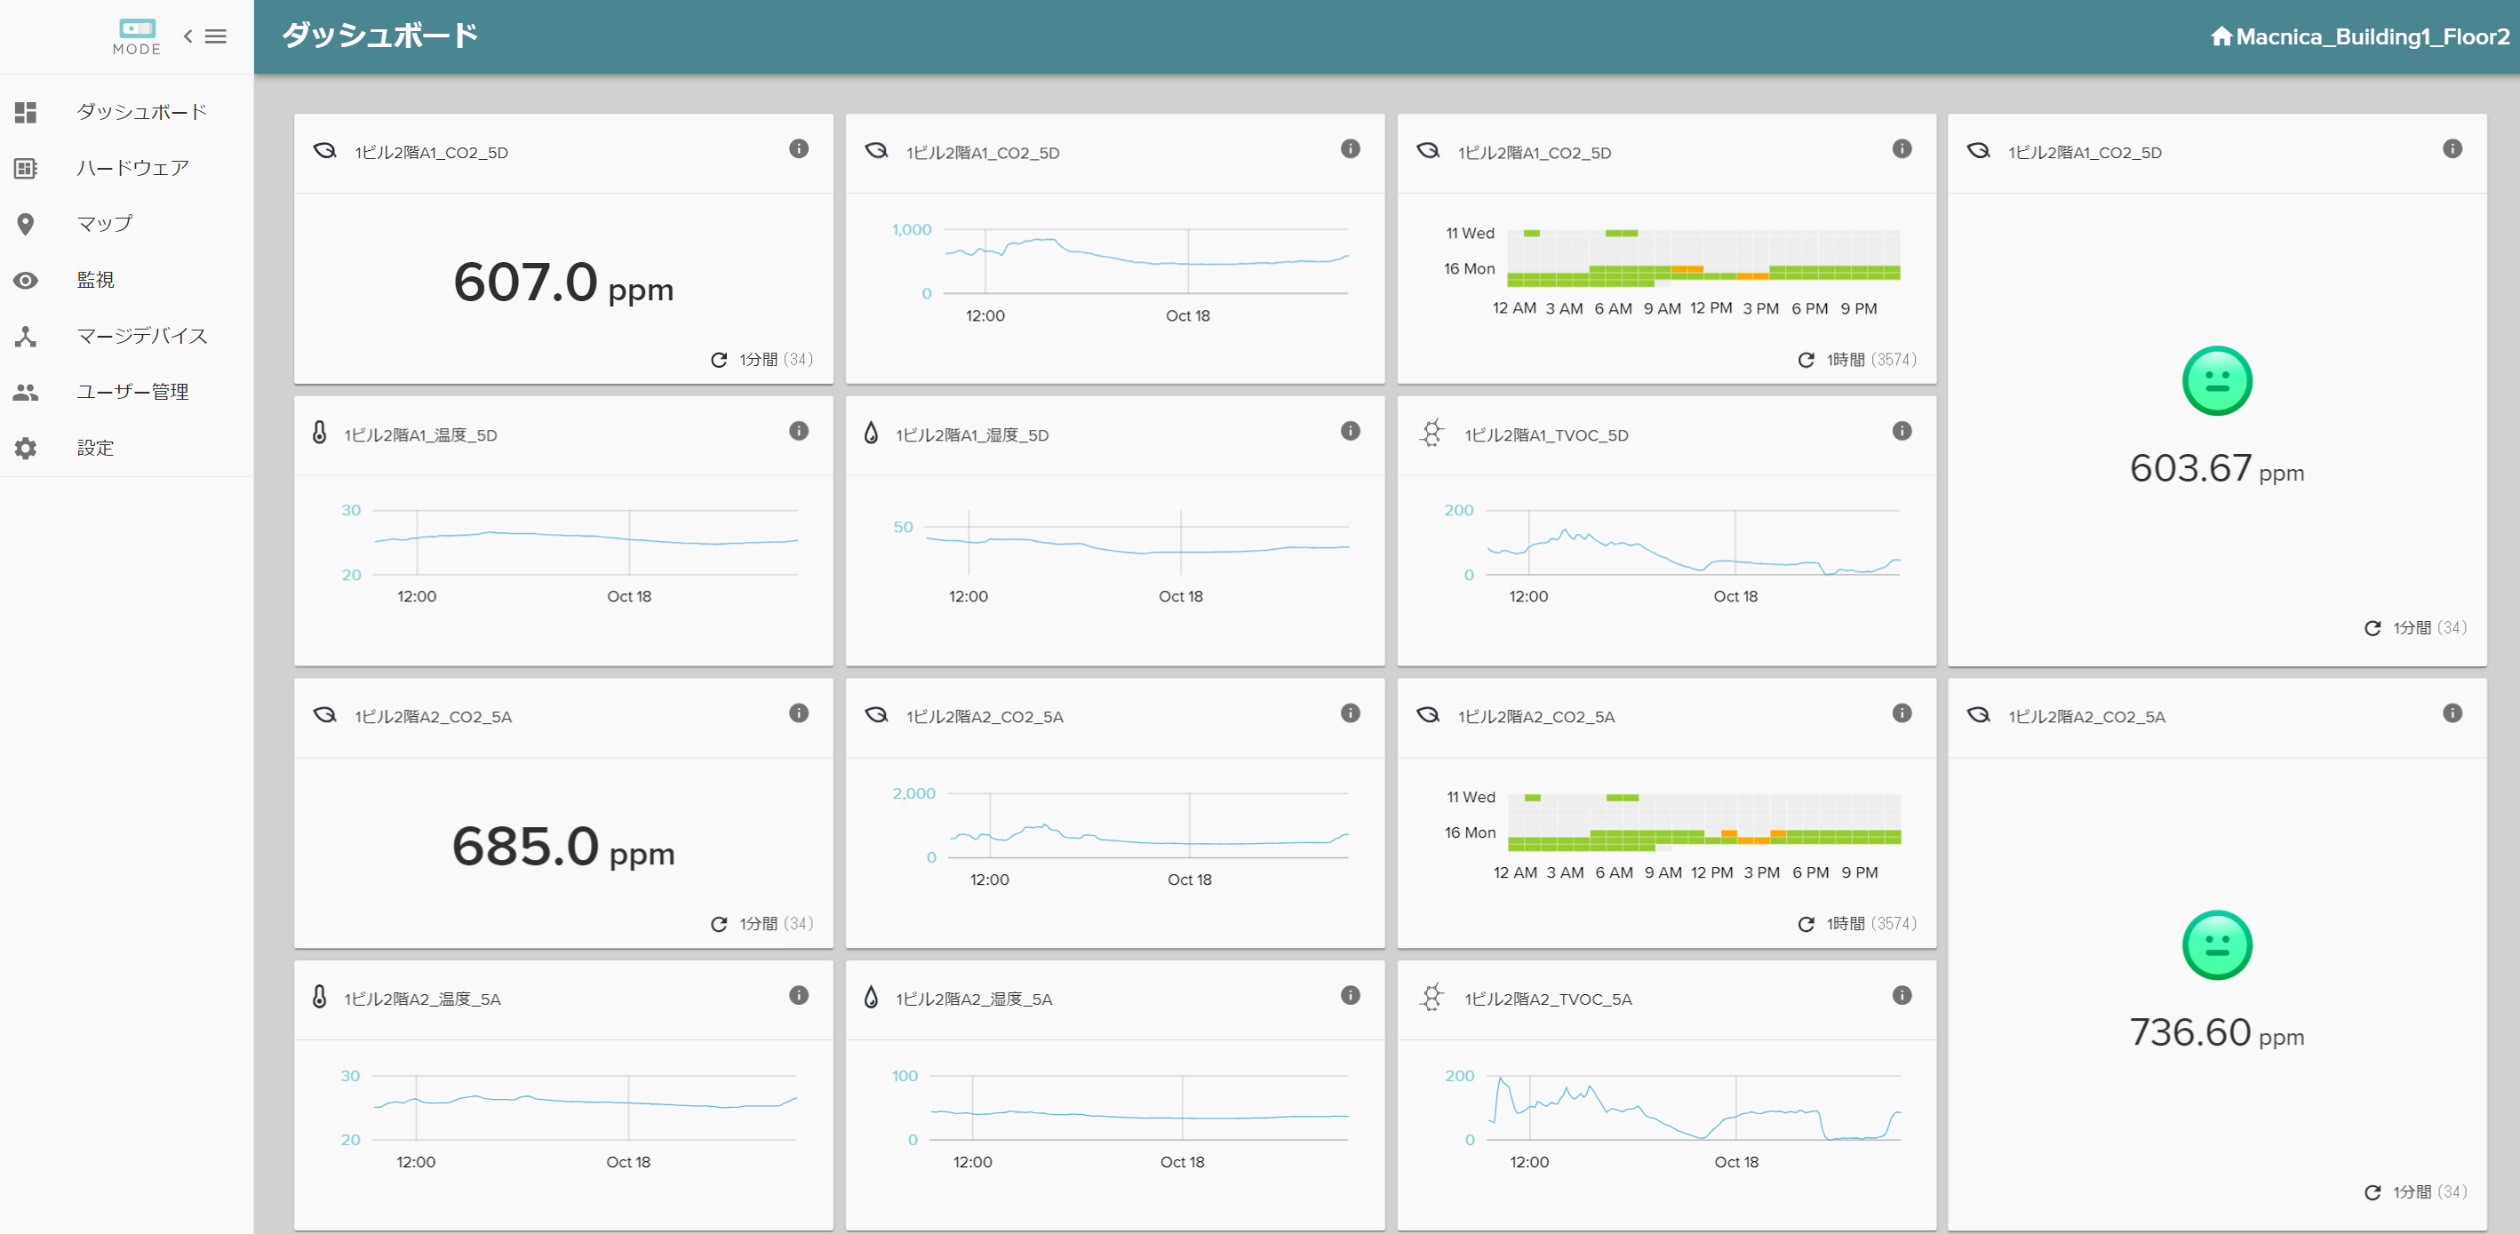
Task: Click leaf icon on 685.0 ppm card
Action: [x=325, y=715]
